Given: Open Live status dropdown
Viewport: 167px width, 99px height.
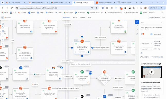Looking at the screenshot, I should coord(152,23).
